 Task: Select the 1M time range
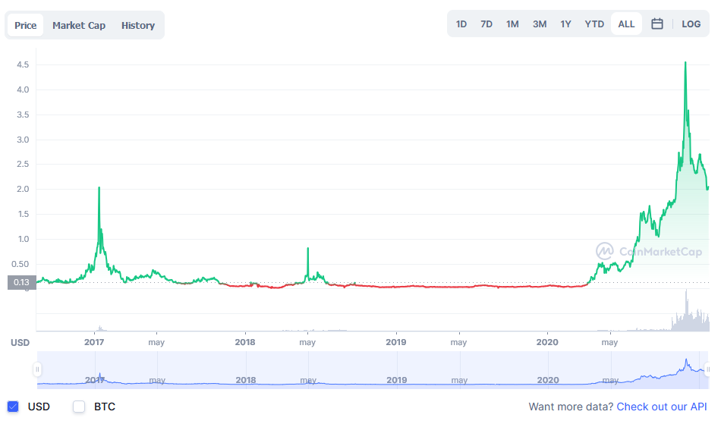pyautogui.click(x=512, y=24)
